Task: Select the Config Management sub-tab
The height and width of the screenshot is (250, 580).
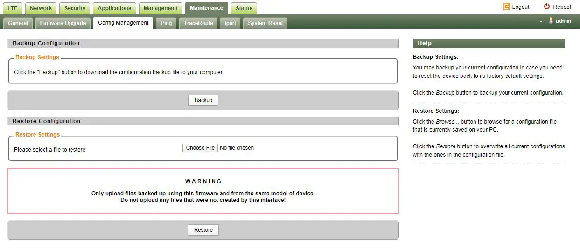Action: (x=123, y=22)
